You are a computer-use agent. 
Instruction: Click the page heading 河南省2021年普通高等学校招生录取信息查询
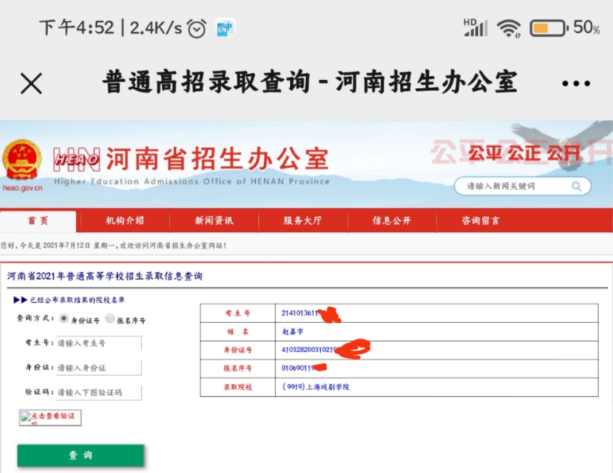pyautogui.click(x=105, y=276)
